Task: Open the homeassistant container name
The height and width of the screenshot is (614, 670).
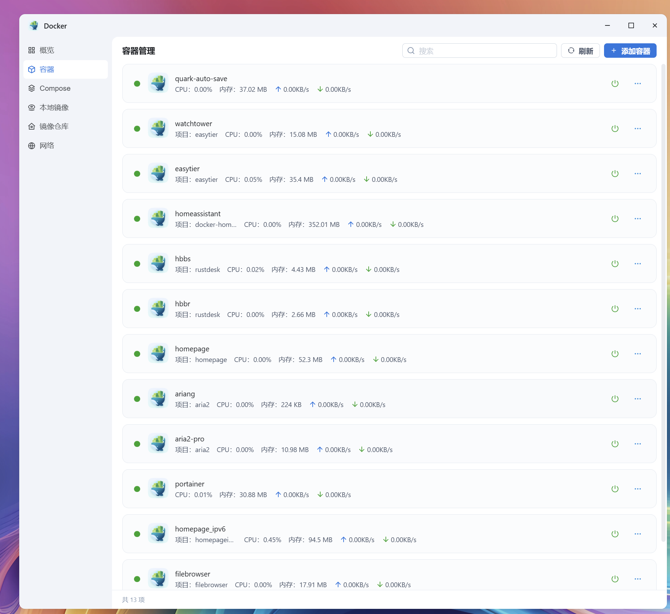Action: point(198,214)
